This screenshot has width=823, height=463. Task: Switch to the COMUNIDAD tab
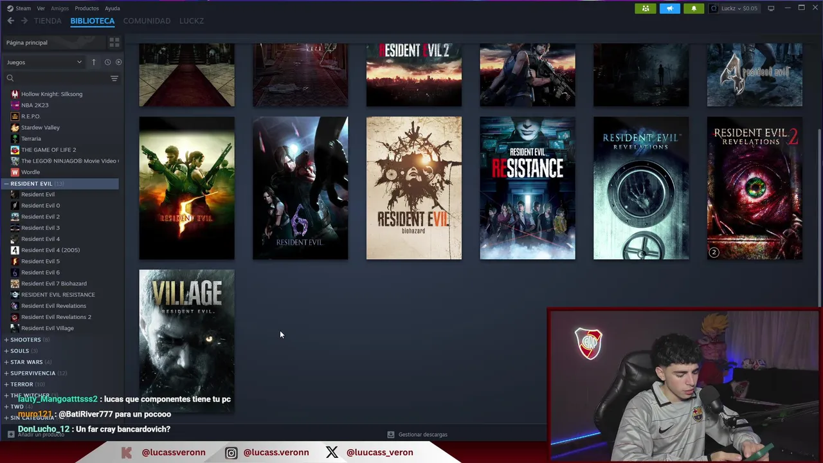[x=147, y=21]
